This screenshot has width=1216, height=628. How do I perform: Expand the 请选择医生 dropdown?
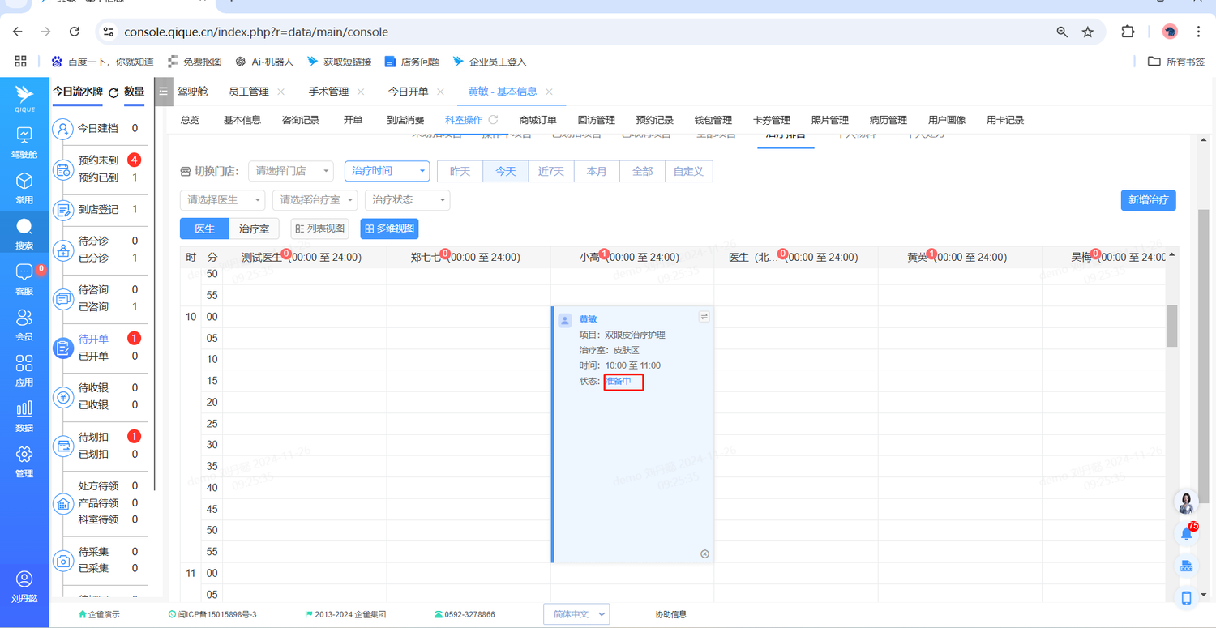click(222, 200)
